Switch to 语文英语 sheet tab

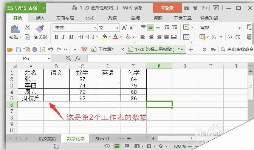coord(47,139)
